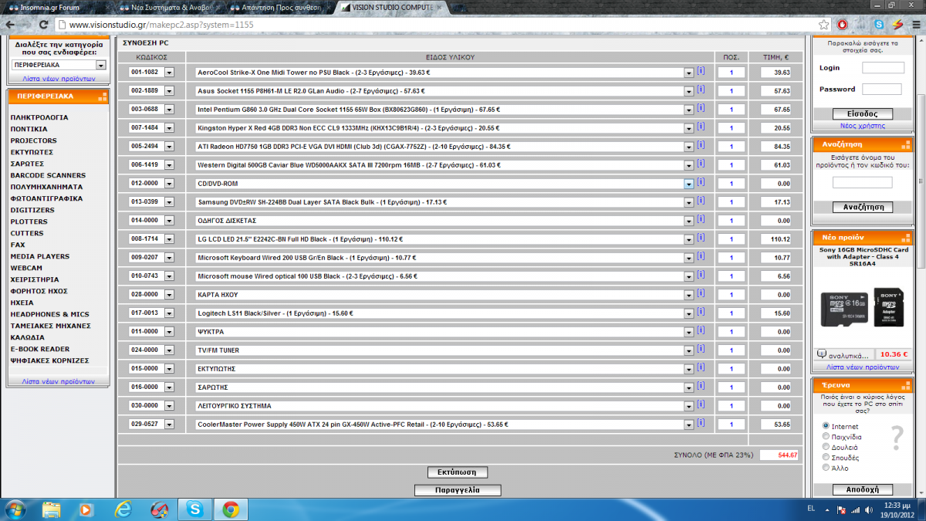Image resolution: width=926 pixels, height=521 pixels.
Task: Open code dropdown arrow beside 002-1889
Action: [x=170, y=90]
